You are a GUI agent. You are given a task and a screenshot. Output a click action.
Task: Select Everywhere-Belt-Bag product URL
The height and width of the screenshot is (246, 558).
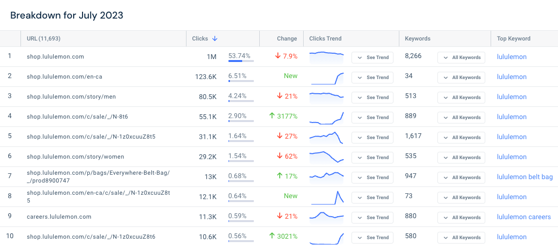point(98,177)
